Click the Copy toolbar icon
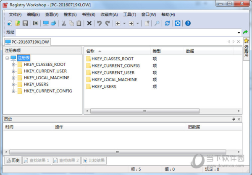252x175 pixels. (x=71, y=23)
